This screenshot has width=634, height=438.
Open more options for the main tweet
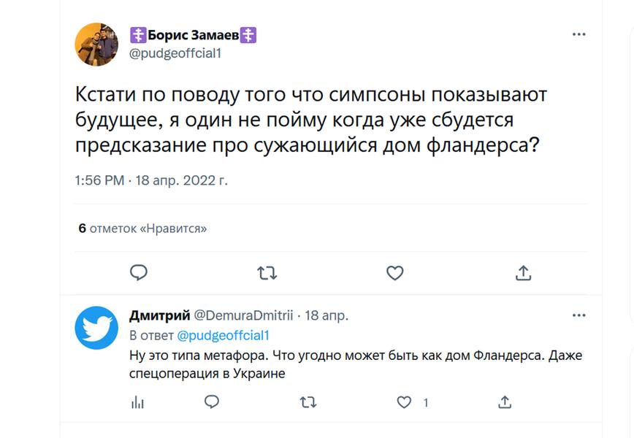click(578, 34)
